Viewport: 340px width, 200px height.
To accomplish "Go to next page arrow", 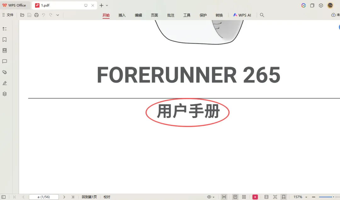I will pos(64,197).
